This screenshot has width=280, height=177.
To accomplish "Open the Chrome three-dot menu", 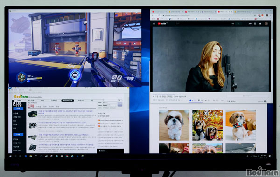I will [x=270, y=15].
